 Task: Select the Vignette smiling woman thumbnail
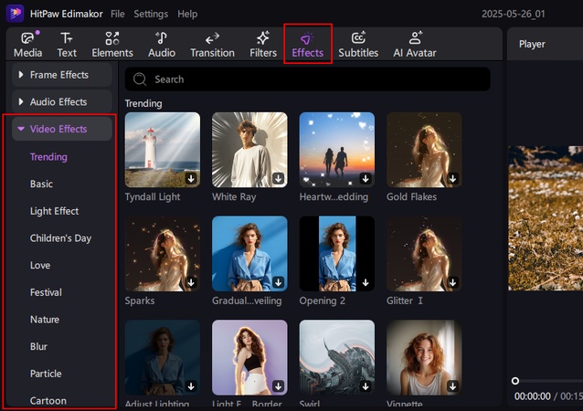(424, 357)
